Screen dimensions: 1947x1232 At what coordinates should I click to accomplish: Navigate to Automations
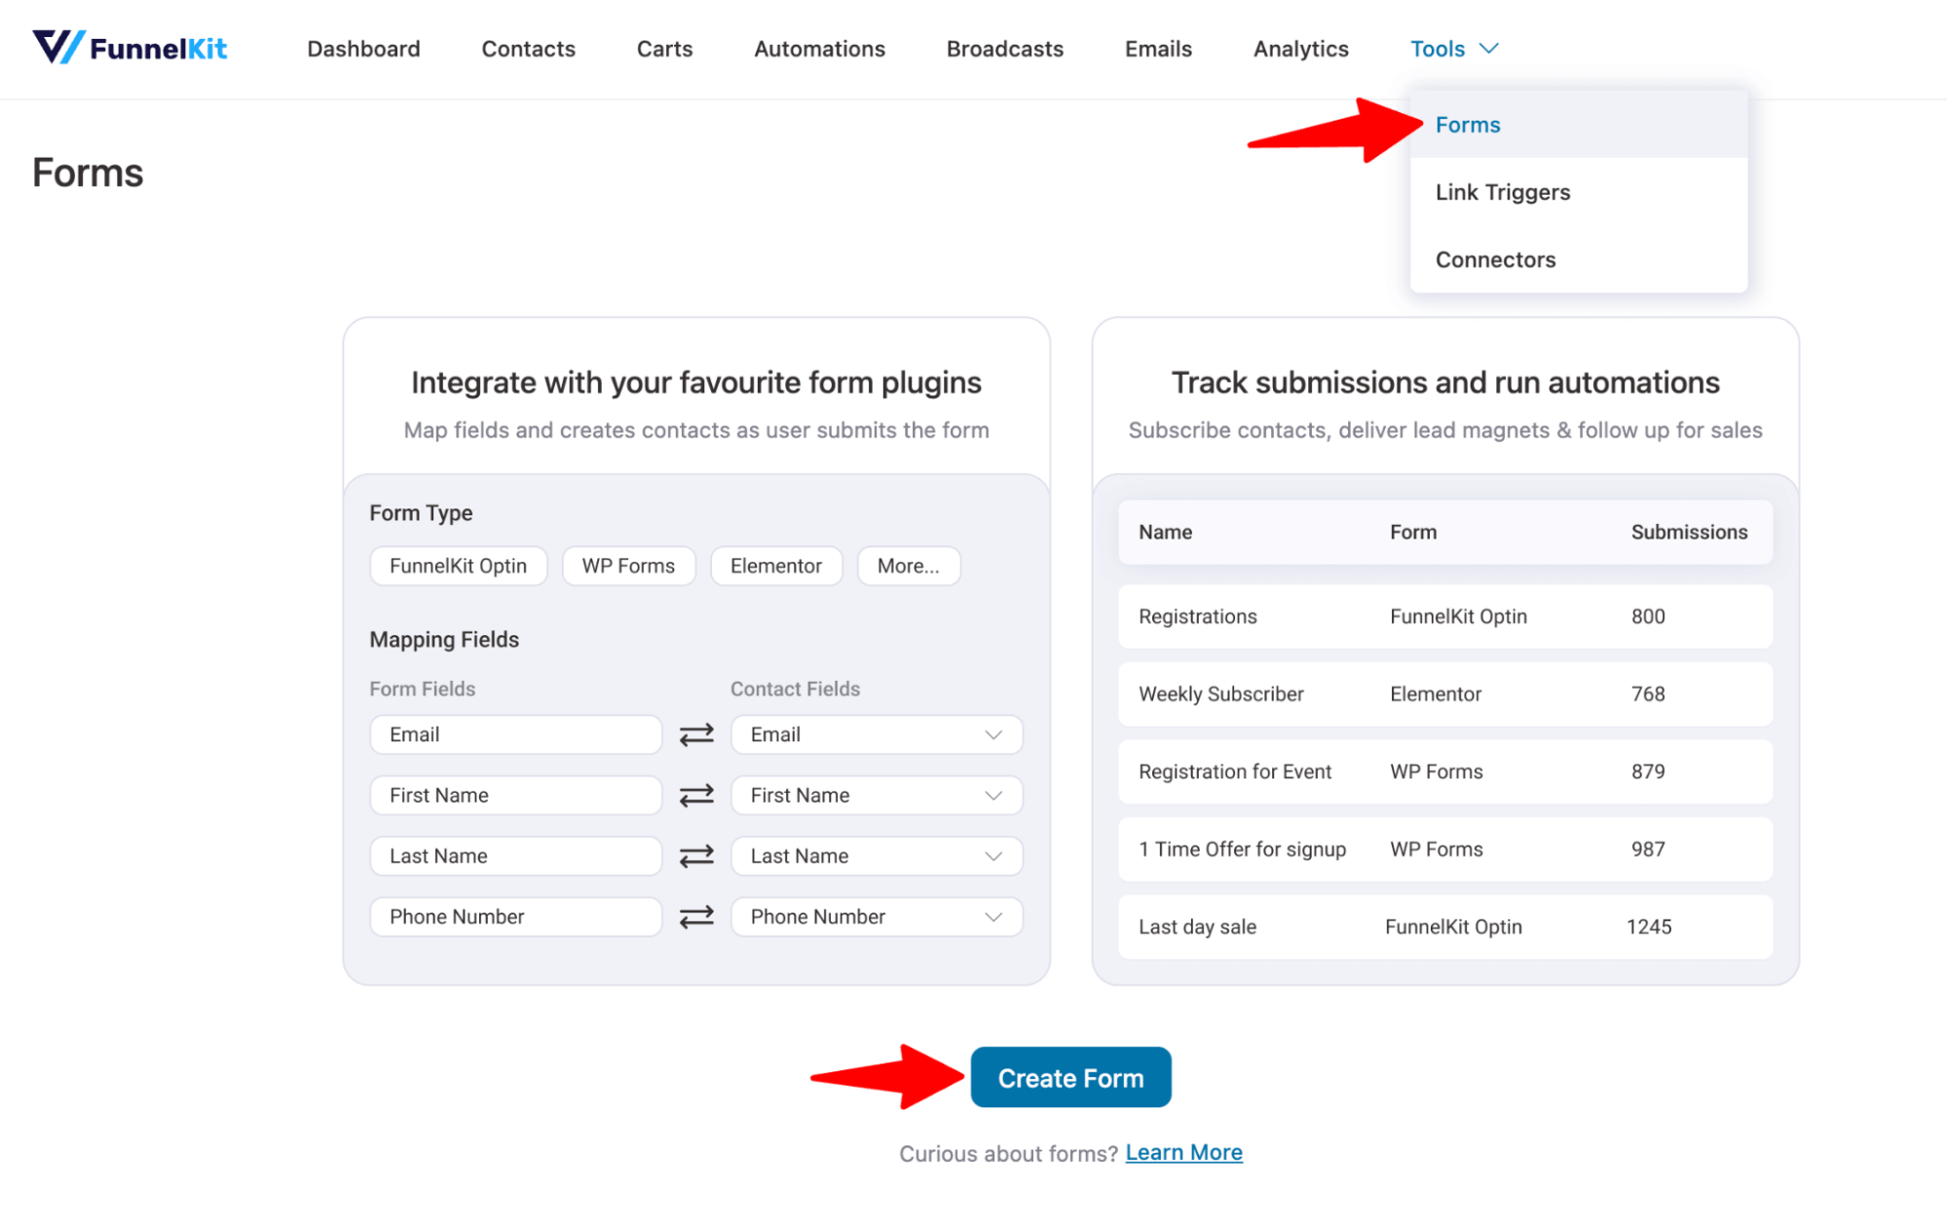point(819,49)
